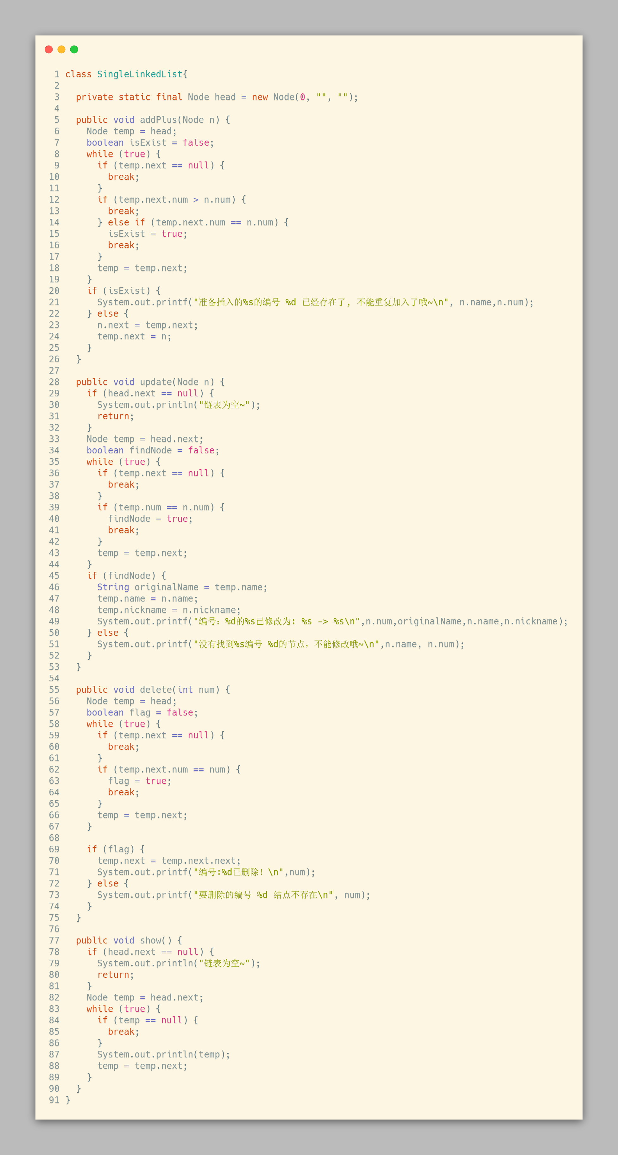Viewport: 618px width, 1155px height.
Task: Click the findNode variable declaration
Action: tap(150, 450)
